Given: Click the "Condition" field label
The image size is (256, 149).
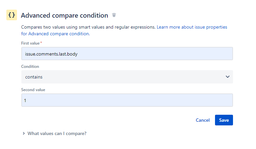Looking at the screenshot, I should coord(30,66).
